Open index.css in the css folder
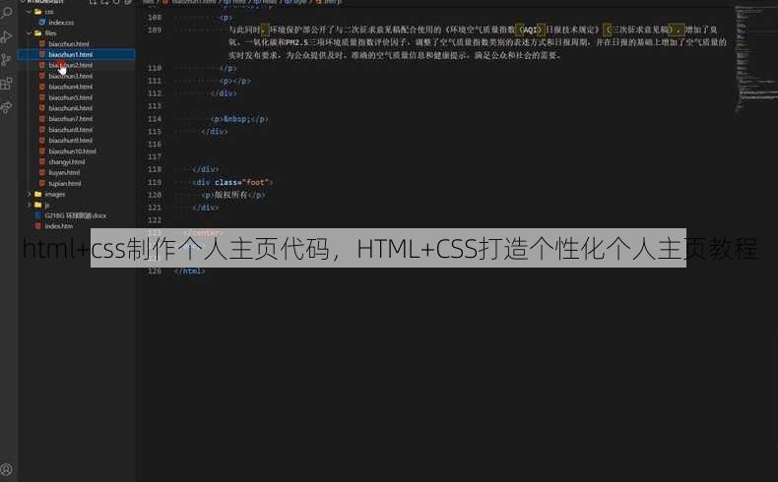The width and height of the screenshot is (778, 482). [x=61, y=23]
